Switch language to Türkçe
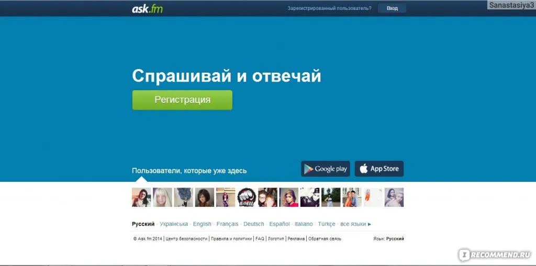The image size is (536, 266). pos(327,224)
